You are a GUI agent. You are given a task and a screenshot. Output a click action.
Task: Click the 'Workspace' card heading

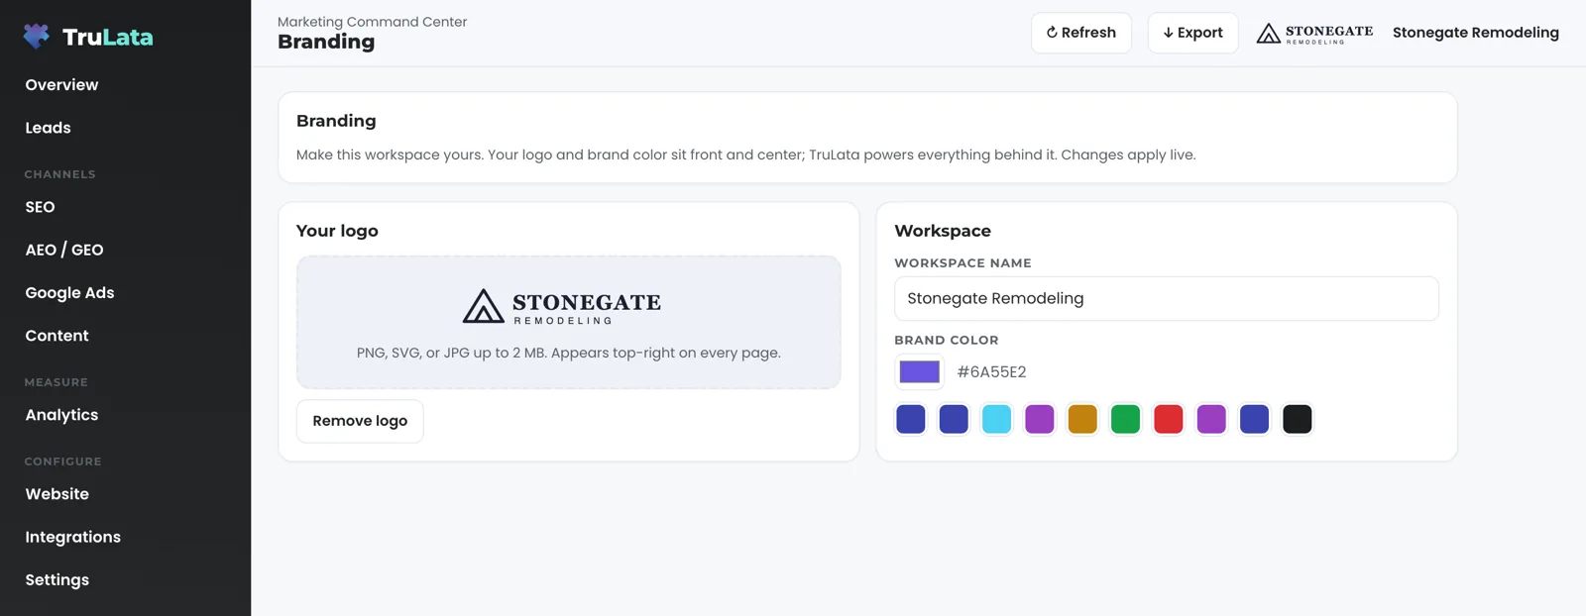[943, 231]
